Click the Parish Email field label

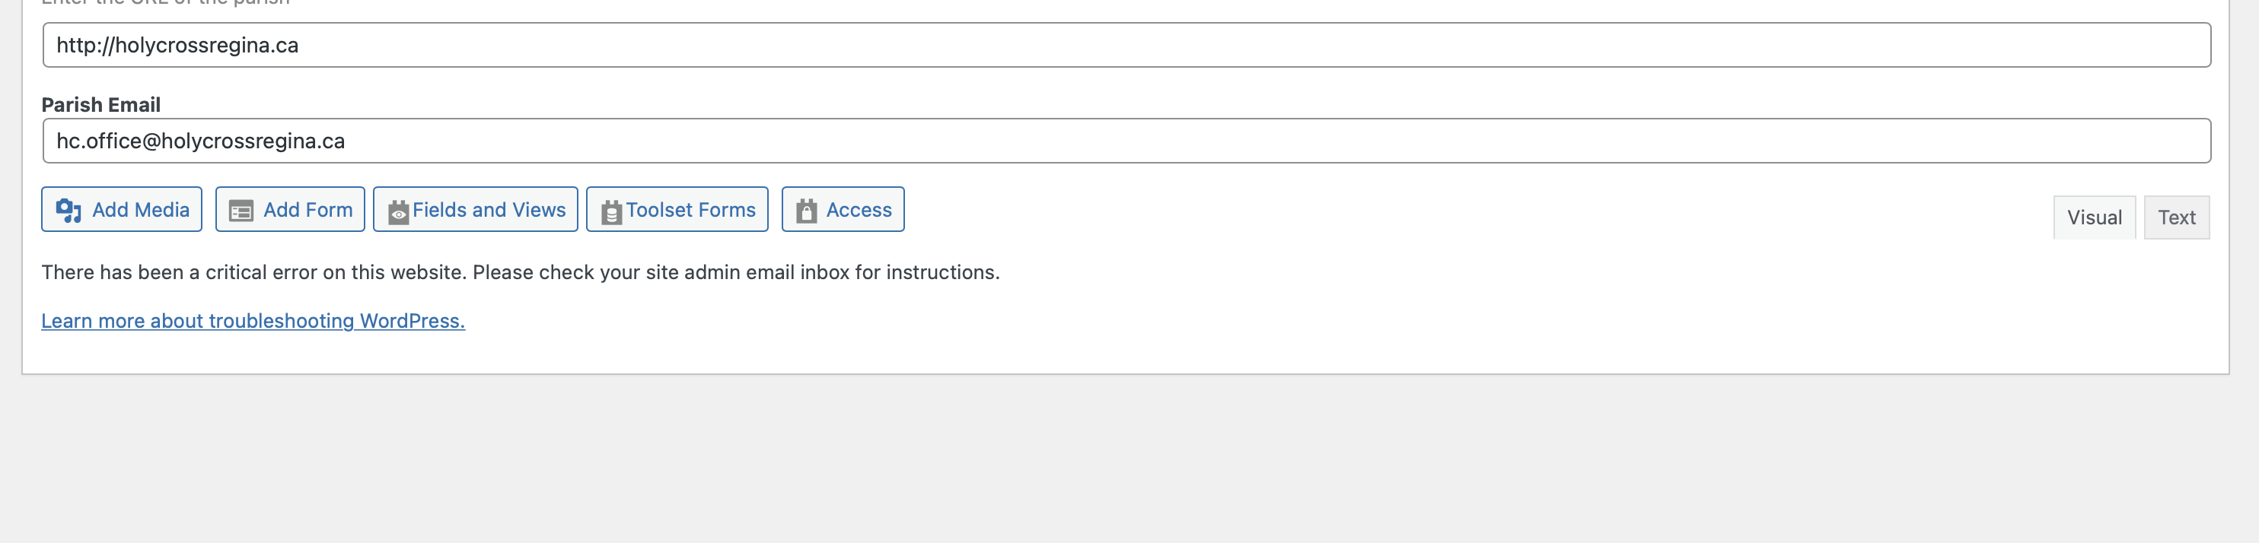(100, 105)
